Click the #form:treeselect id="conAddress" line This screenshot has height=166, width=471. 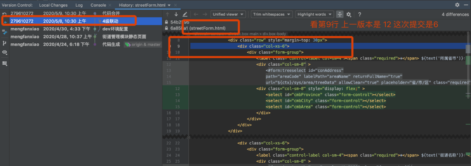(x=304, y=71)
